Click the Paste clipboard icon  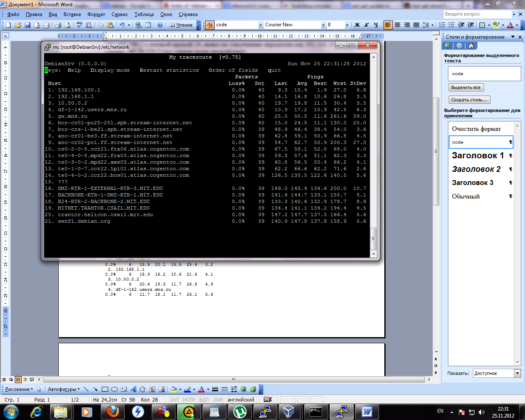(x=110, y=25)
